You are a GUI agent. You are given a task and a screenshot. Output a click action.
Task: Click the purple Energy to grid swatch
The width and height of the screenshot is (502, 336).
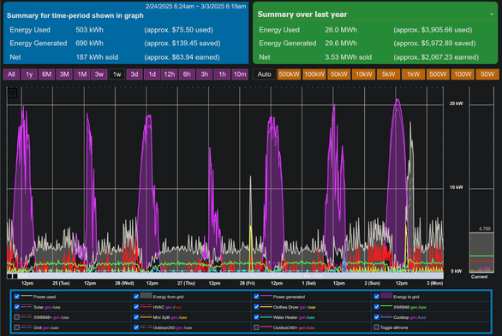pos(386,296)
